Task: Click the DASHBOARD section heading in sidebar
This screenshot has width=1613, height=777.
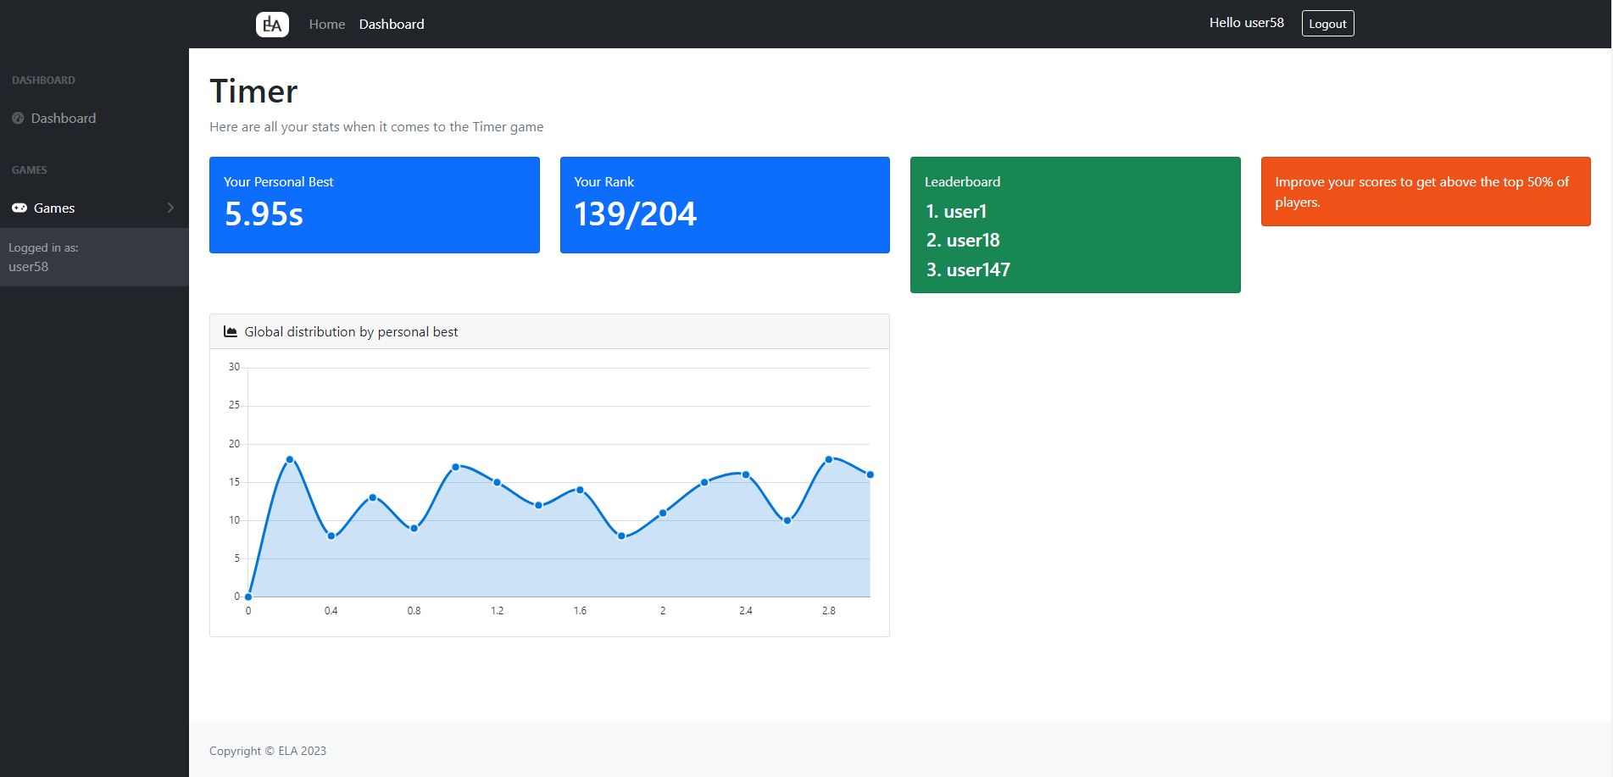Action: (43, 80)
